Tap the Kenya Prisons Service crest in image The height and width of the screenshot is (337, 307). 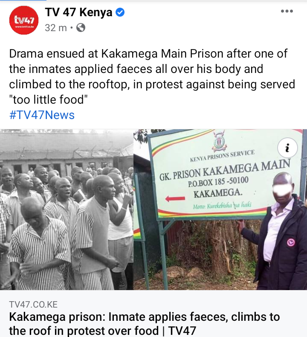coord(219,141)
